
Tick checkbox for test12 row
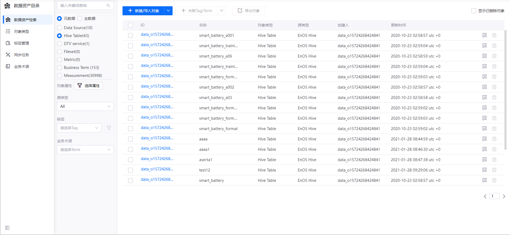coord(130,170)
